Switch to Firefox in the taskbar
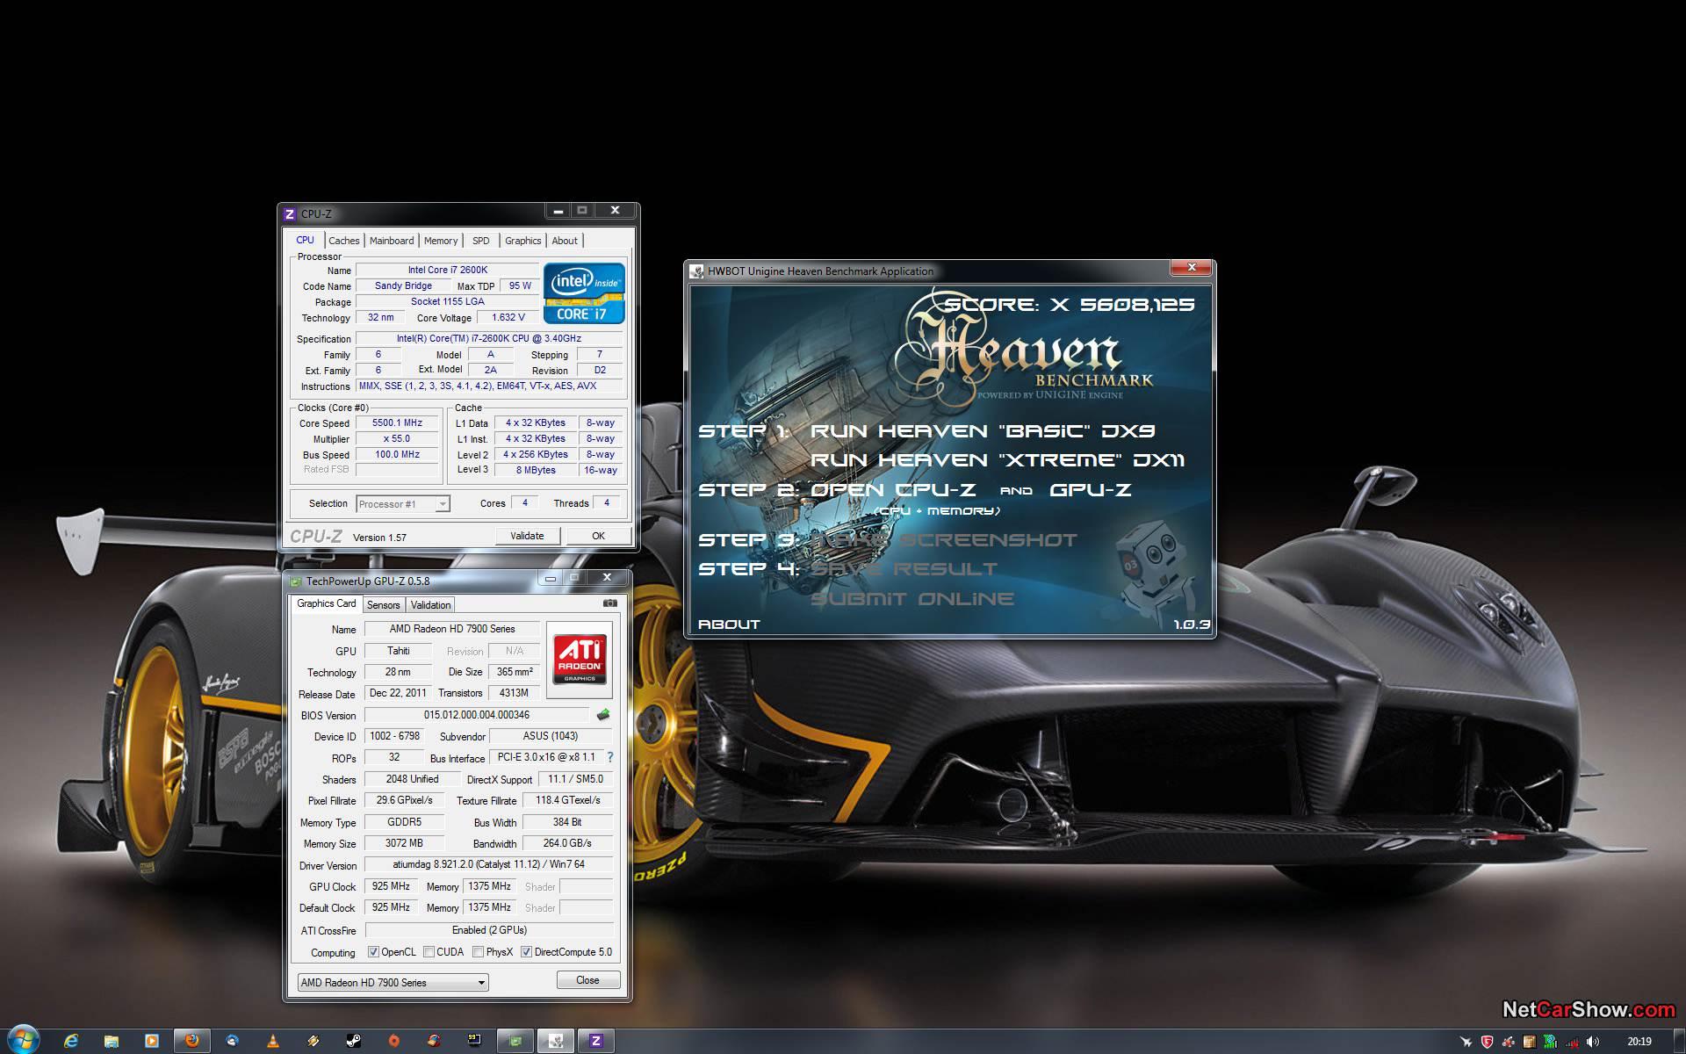 pos(191,1041)
